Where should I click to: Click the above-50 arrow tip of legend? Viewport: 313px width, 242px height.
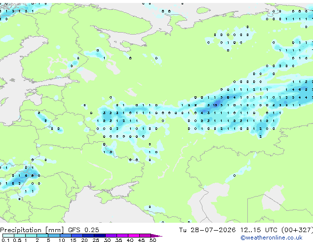[156, 236]
